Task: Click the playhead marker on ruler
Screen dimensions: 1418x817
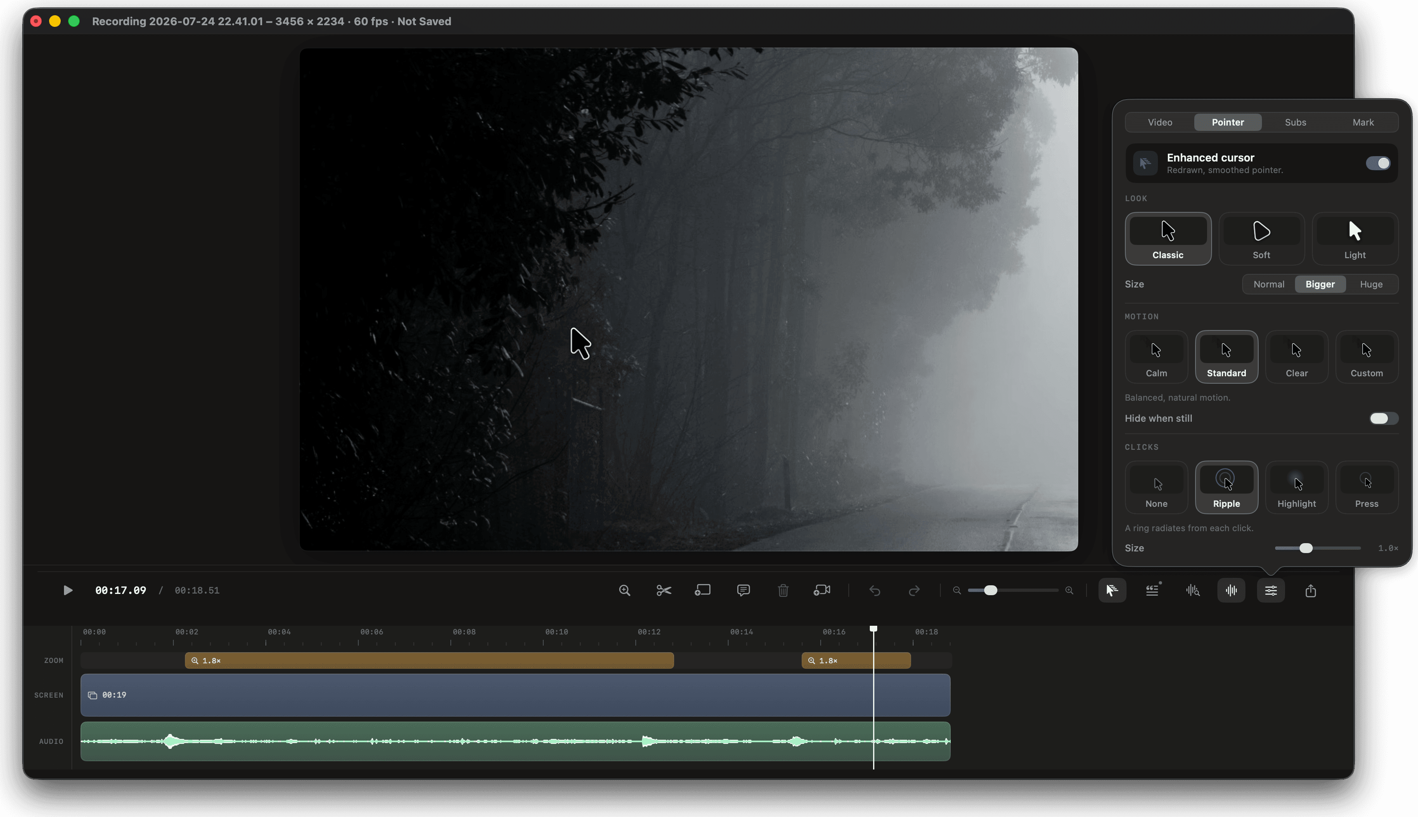Action: click(x=874, y=629)
